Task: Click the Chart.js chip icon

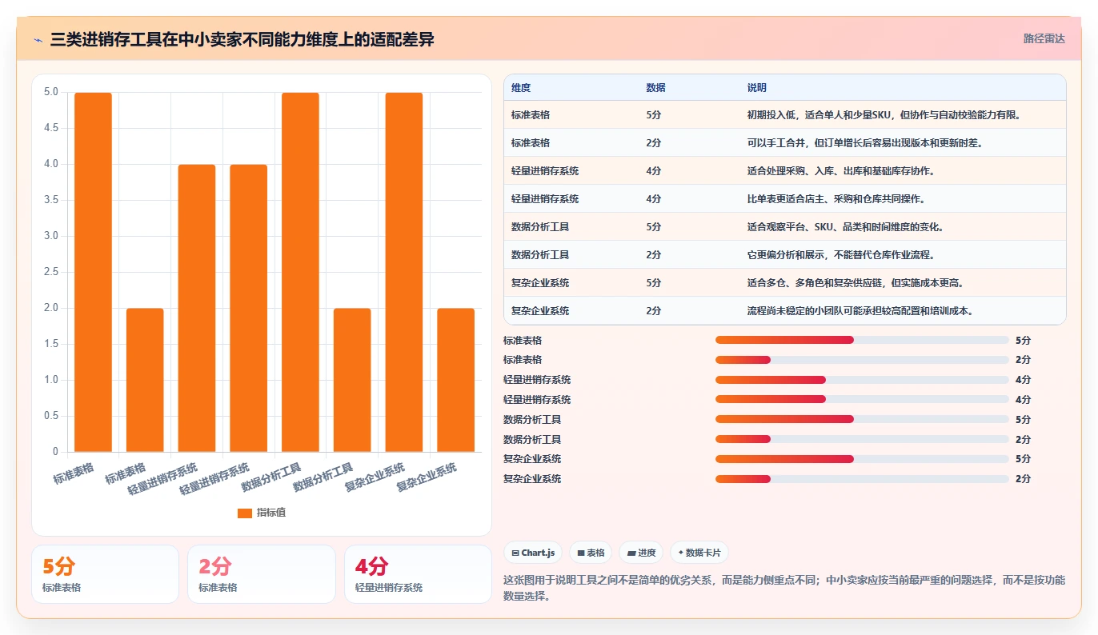Action: pyautogui.click(x=515, y=553)
